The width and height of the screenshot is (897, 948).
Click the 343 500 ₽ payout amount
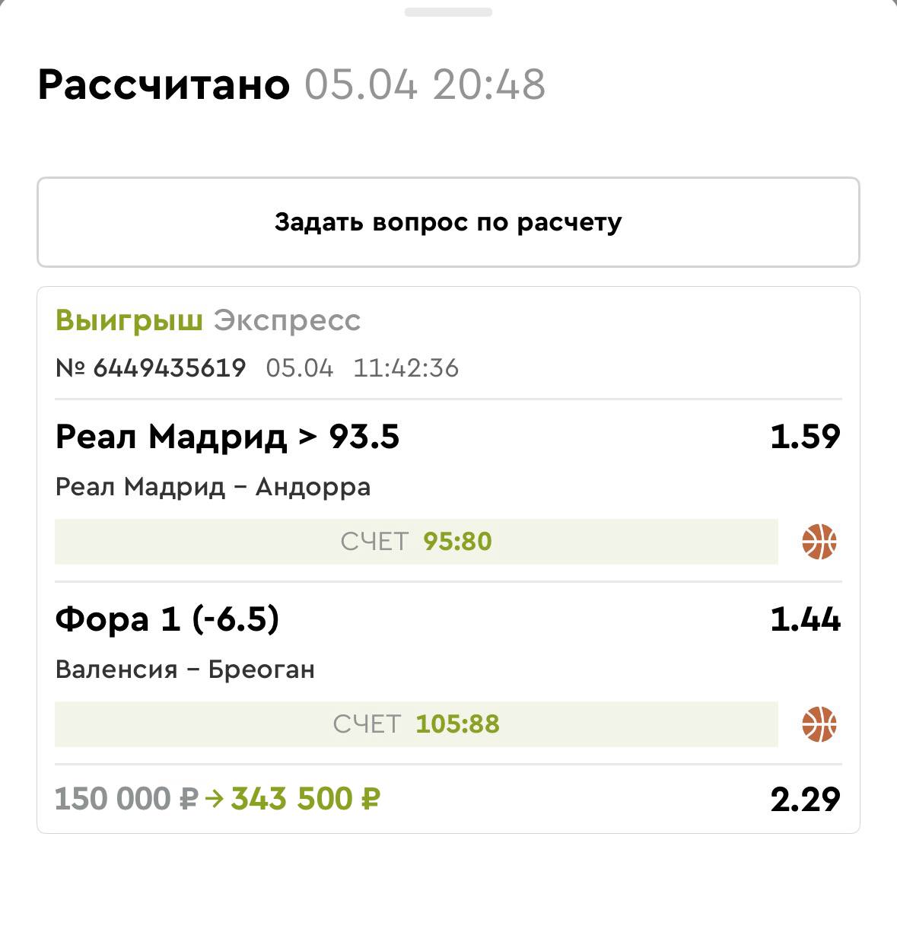[306, 799]
